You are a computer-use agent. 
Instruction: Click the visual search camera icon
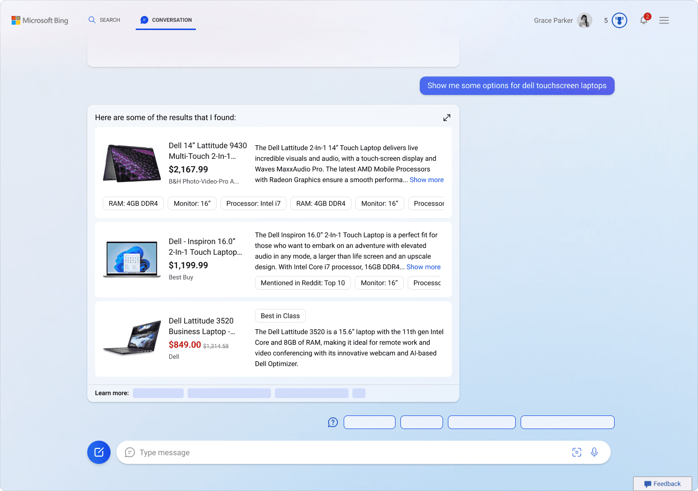pyautogui.click(x=577, y=452)
